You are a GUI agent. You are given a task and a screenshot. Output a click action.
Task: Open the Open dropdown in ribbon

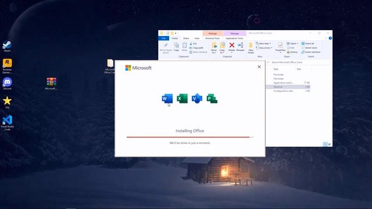pyautogui.click(x=292, y=44)
